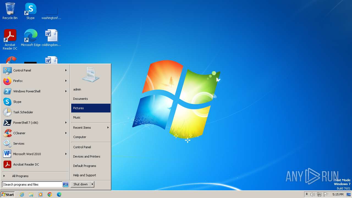Open Control Panel in right Start pane

(91, 147)
